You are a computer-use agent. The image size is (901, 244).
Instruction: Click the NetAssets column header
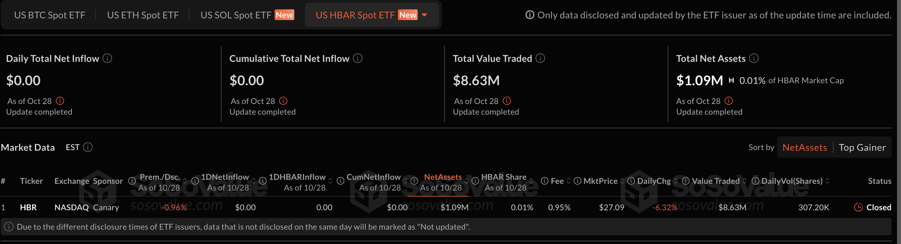click(x=443, y=177)
